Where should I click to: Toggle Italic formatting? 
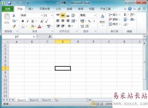point(28,21)
